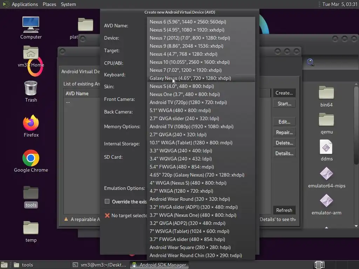359x269 pixels.
Task: Open the System menu
Action: point(68,4)
